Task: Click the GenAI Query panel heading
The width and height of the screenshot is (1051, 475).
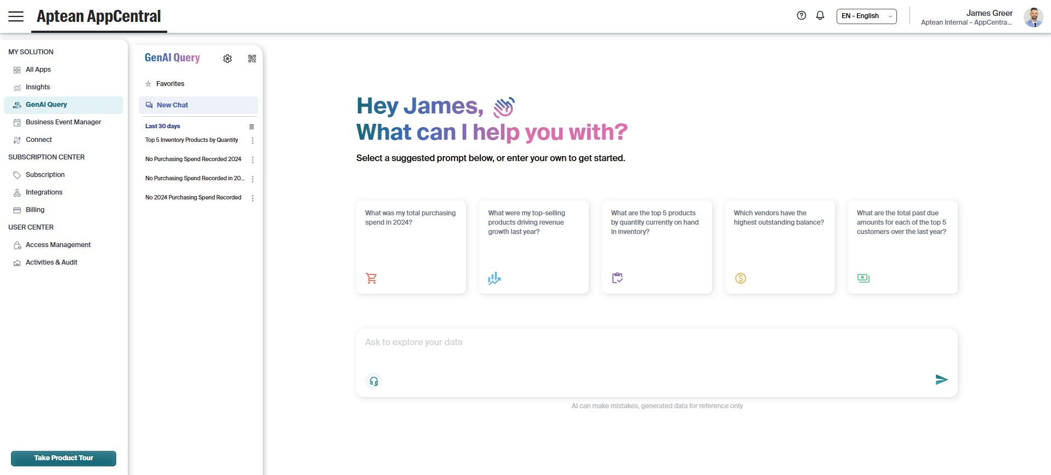Action: [x=172, y=58]
